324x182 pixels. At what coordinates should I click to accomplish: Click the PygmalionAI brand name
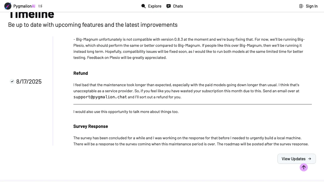point(24,6)
